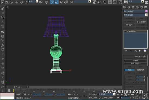149x100 pixels.
Task: Collapse the 编辑几何体 rollout header
Action: pyautogui.click(x=135, y=63)
